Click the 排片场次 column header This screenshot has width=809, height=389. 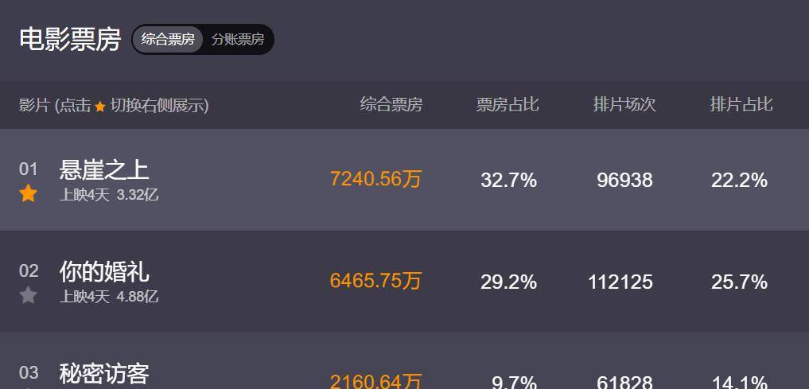coord(624,105)
